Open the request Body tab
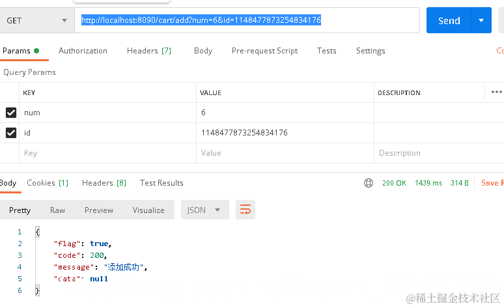504x308 pixels. click(203, 51)
